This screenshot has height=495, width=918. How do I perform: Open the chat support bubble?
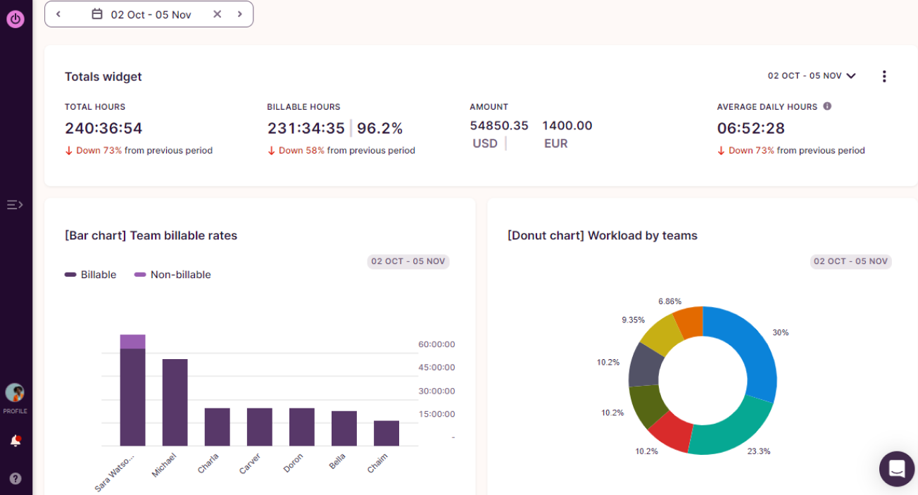896,468
